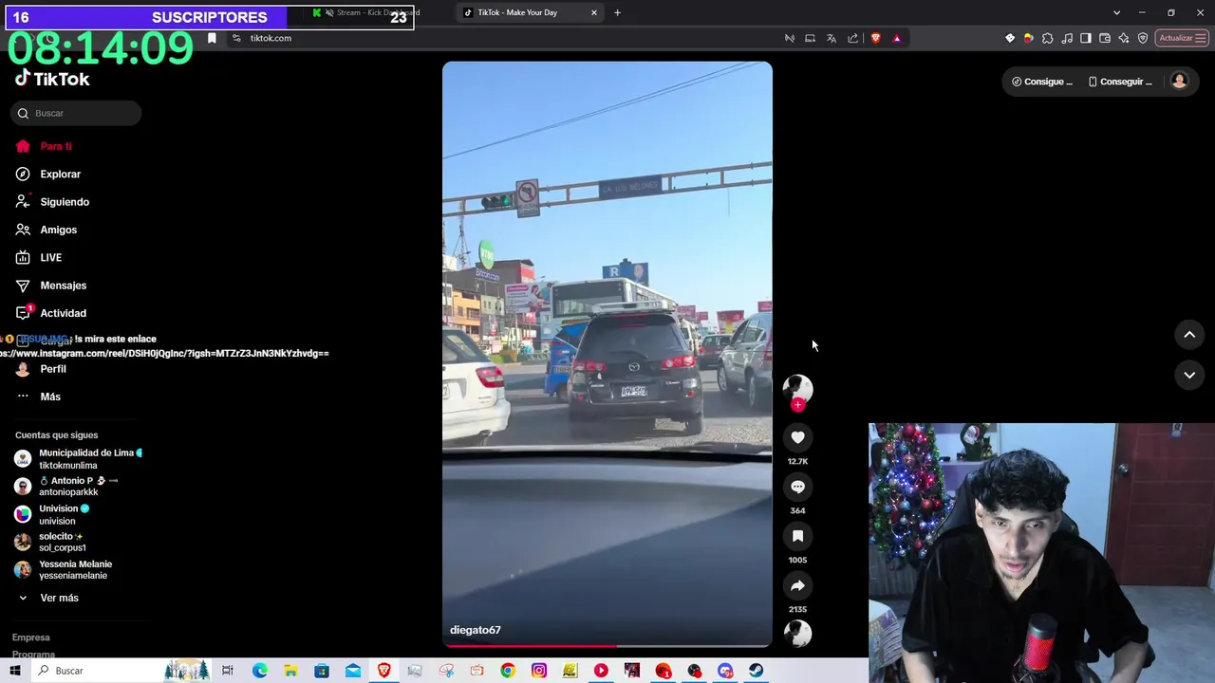Open Municipalidad de Lima account
Image resolution: width=1215 pixels, height=683 pixels.
point(78,459)
